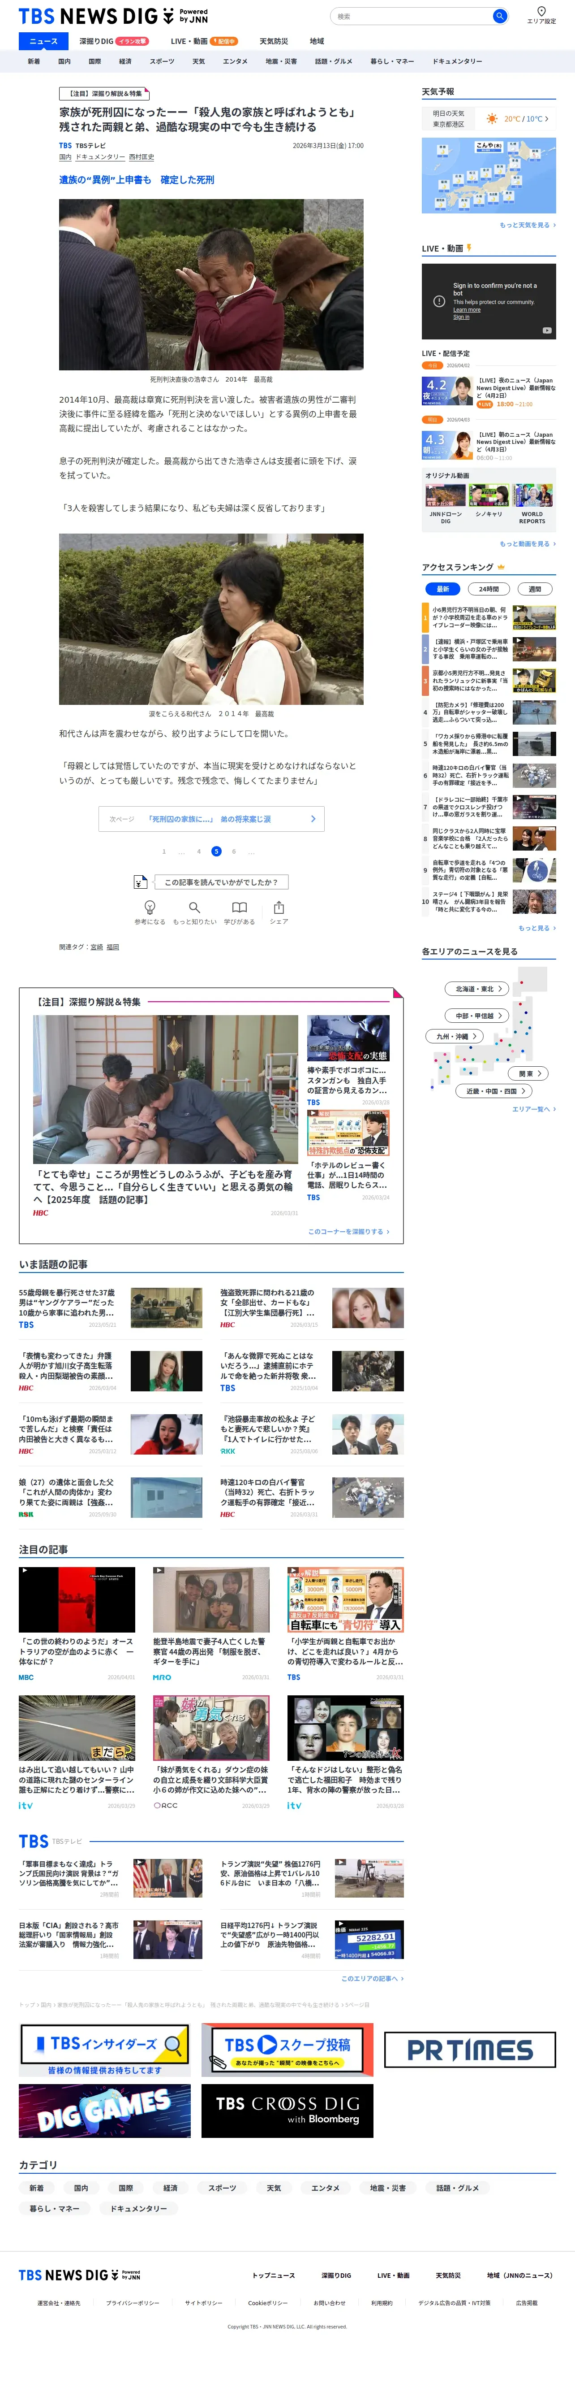575x2389 pixels.
Task: Switch to the ニュース main tab
Action: click(x=43, y=41)
